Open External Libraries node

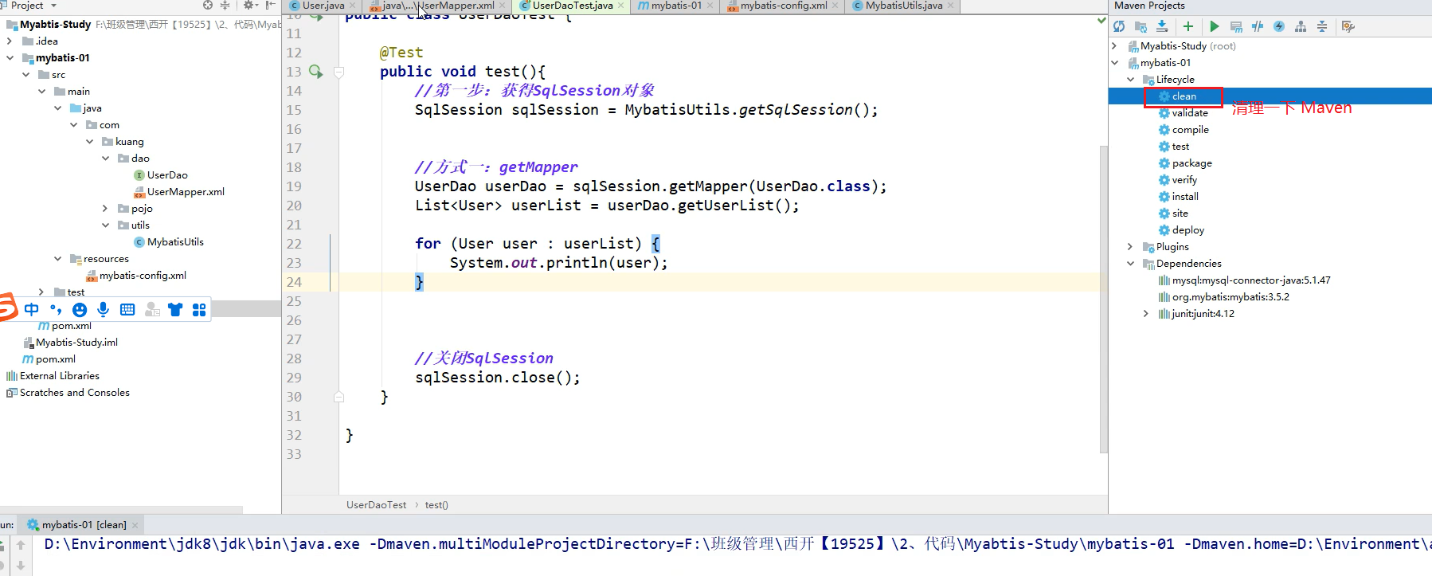53,375
